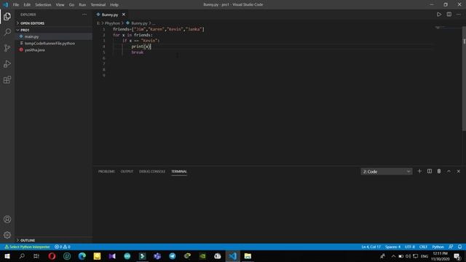Switch to the Debug Console tab
The width and height of the screenshot is (466, 262).
point(152,172)
